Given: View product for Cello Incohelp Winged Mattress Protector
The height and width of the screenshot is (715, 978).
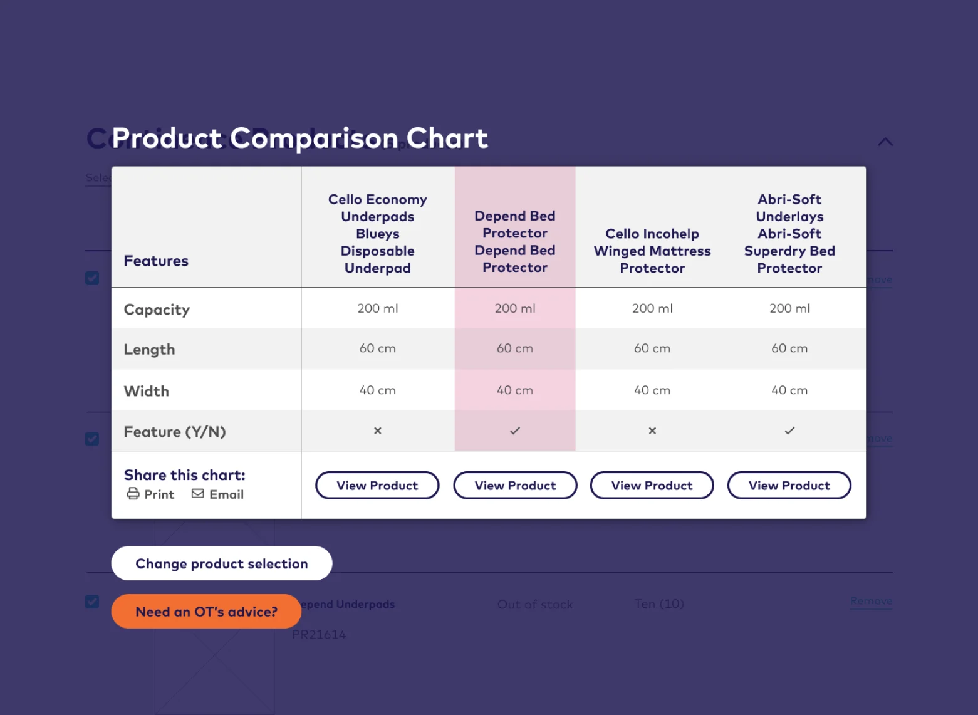Looking at the screenshot, I should pos(652,486).
